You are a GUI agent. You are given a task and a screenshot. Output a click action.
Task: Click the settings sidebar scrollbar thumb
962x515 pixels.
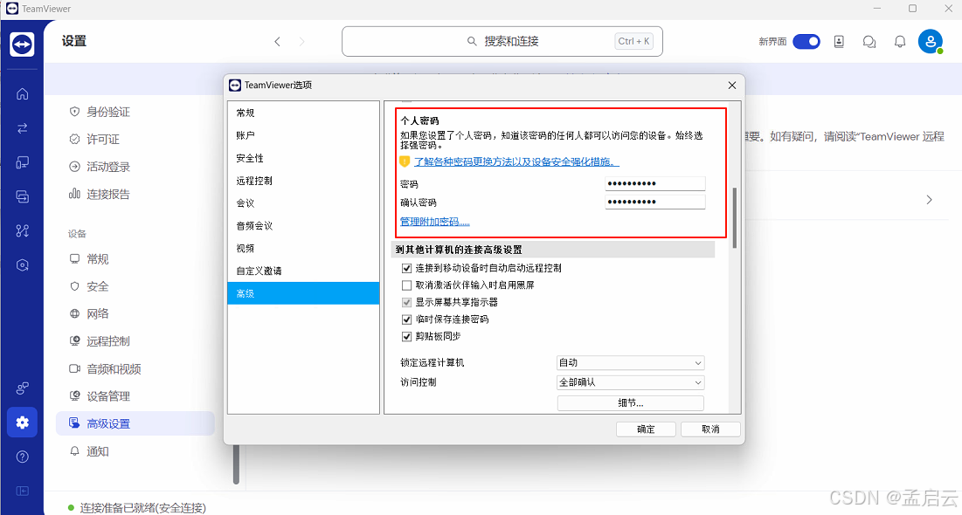(236, 464)
